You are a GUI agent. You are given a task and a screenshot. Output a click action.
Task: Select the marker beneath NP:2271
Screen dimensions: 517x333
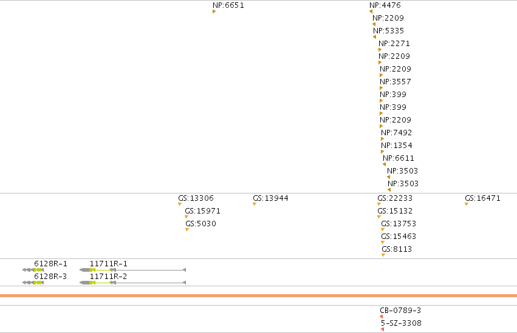pos(380,50)
